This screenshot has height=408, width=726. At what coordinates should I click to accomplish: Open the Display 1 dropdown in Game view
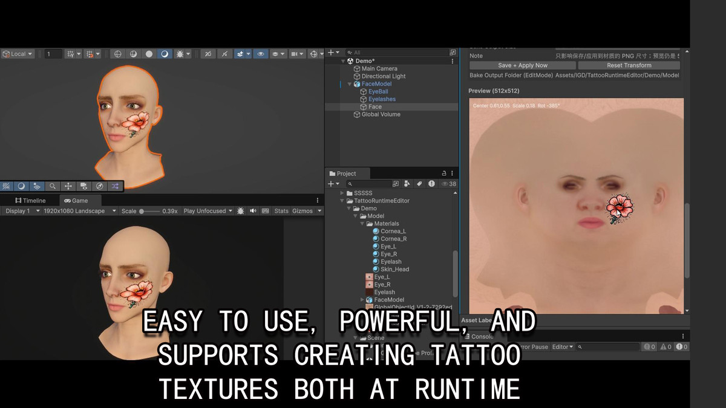[21, 210]
